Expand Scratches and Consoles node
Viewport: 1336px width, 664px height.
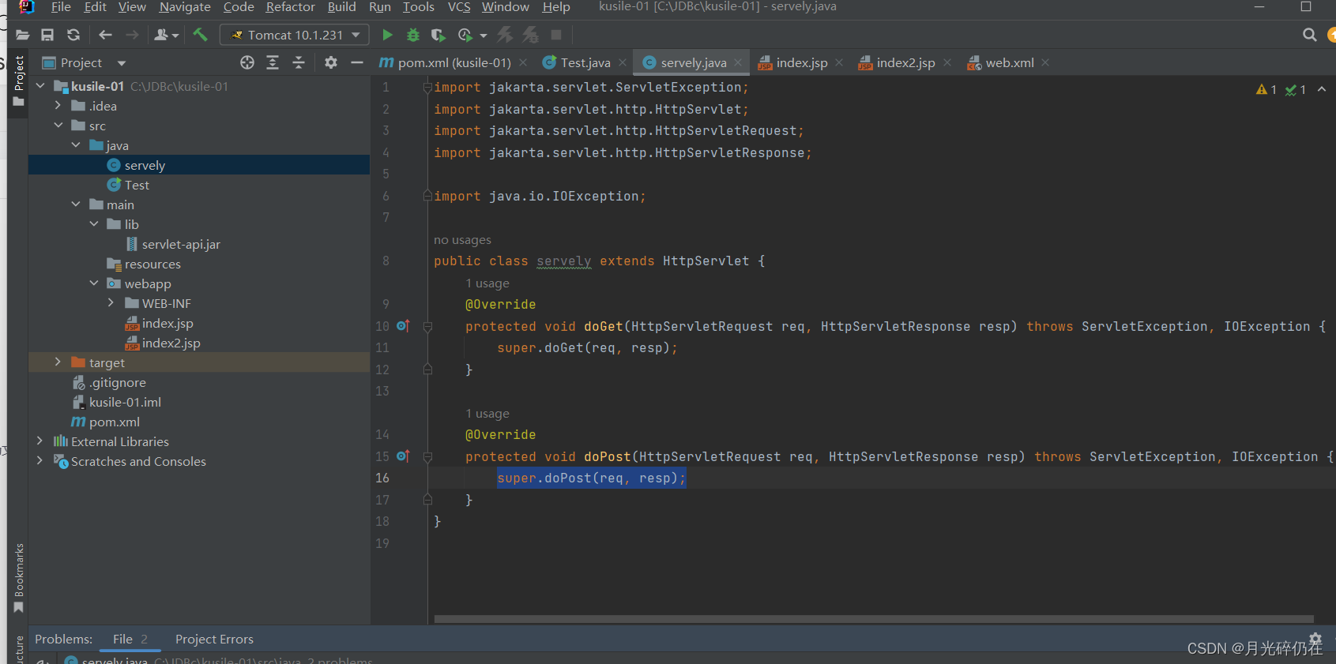click(40, 461)
